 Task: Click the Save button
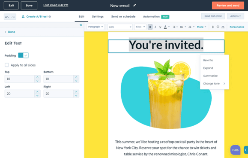coord(29,6)
